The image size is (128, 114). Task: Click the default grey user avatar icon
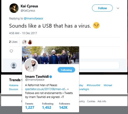14,65
